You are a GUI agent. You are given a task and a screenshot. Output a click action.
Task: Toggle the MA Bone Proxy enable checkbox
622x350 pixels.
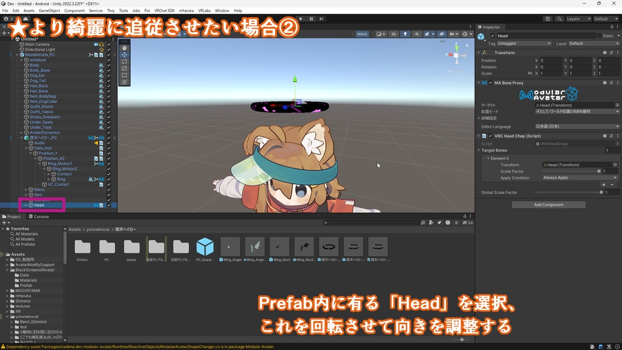pos(491,83)
